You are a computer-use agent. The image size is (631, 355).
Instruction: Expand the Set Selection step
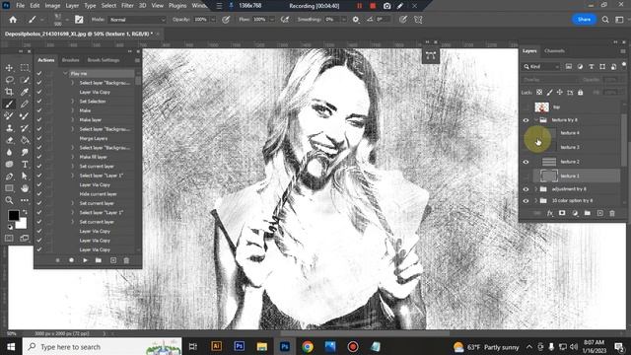click(x=73, y=102)
